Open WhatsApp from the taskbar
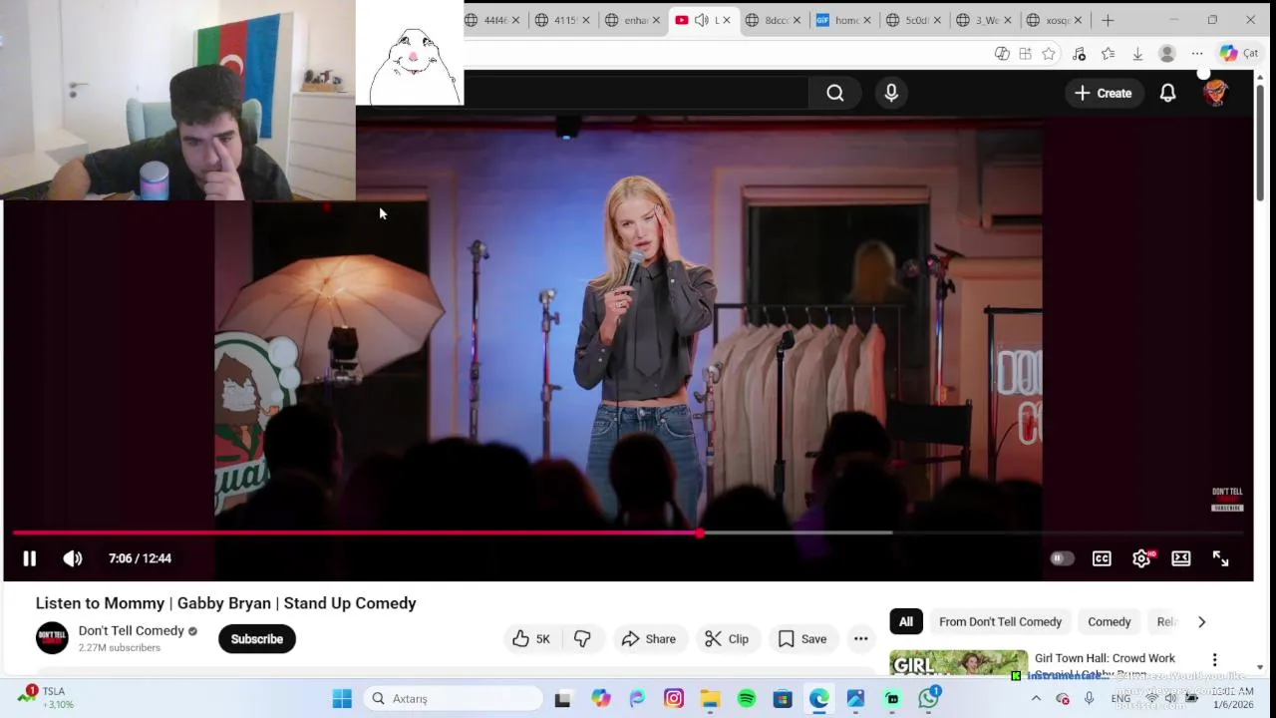1276x718 pixels. coord(929,699)
